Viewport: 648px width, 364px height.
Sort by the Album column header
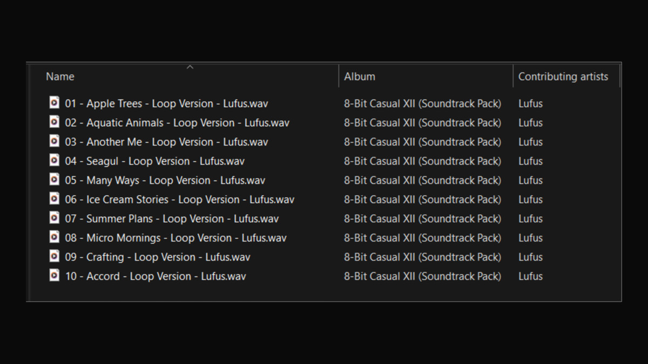(x=360, y=77)
